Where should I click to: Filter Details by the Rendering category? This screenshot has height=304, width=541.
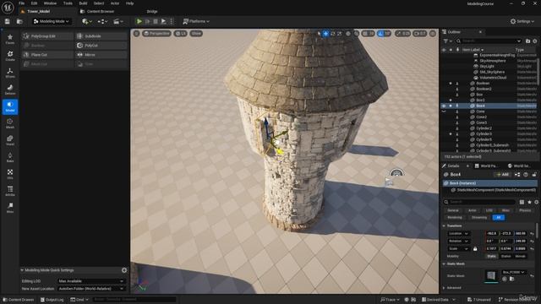[x=455, y=218]
